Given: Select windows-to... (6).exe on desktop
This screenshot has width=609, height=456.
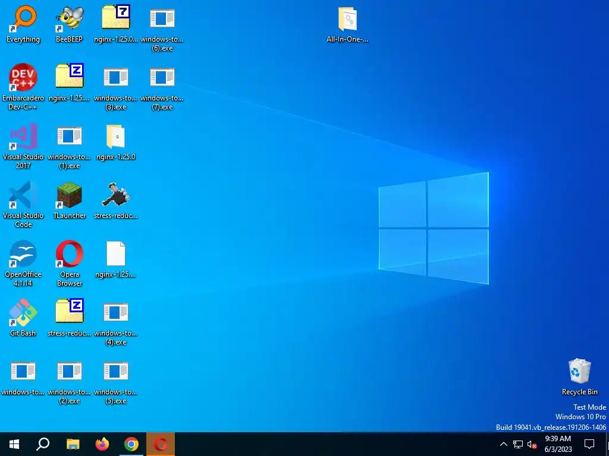Looking at the screenshot, I should [x=162, y=28].
